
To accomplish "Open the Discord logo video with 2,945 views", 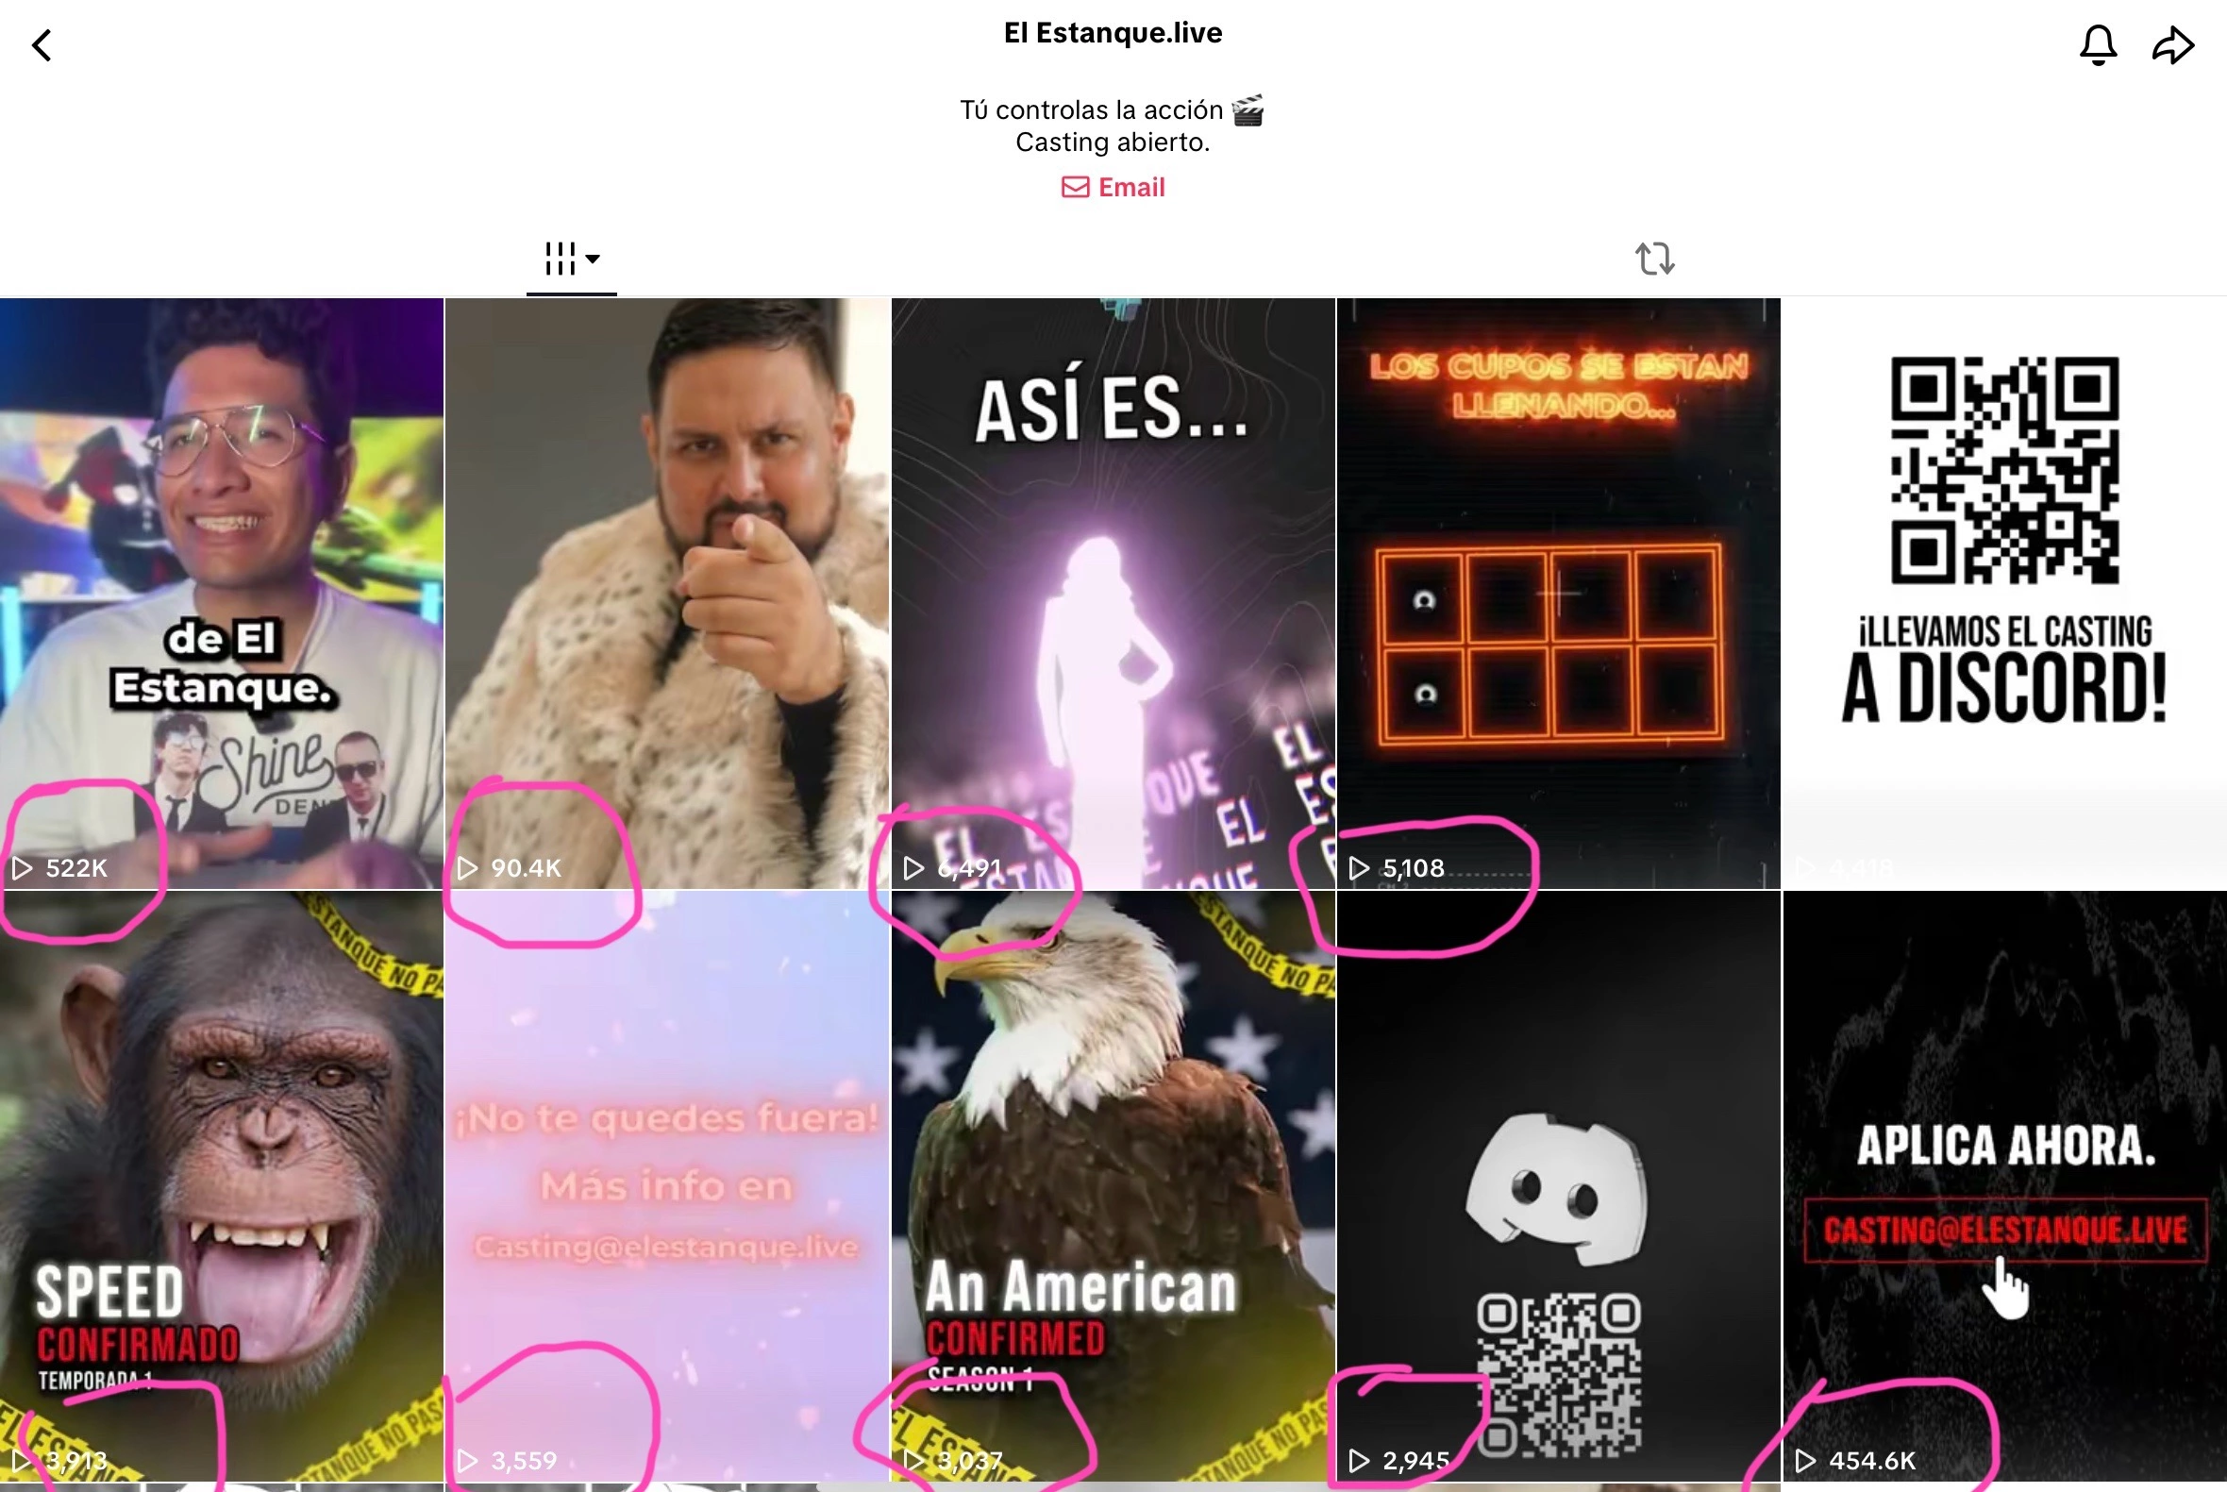I will (1558, 1186).
